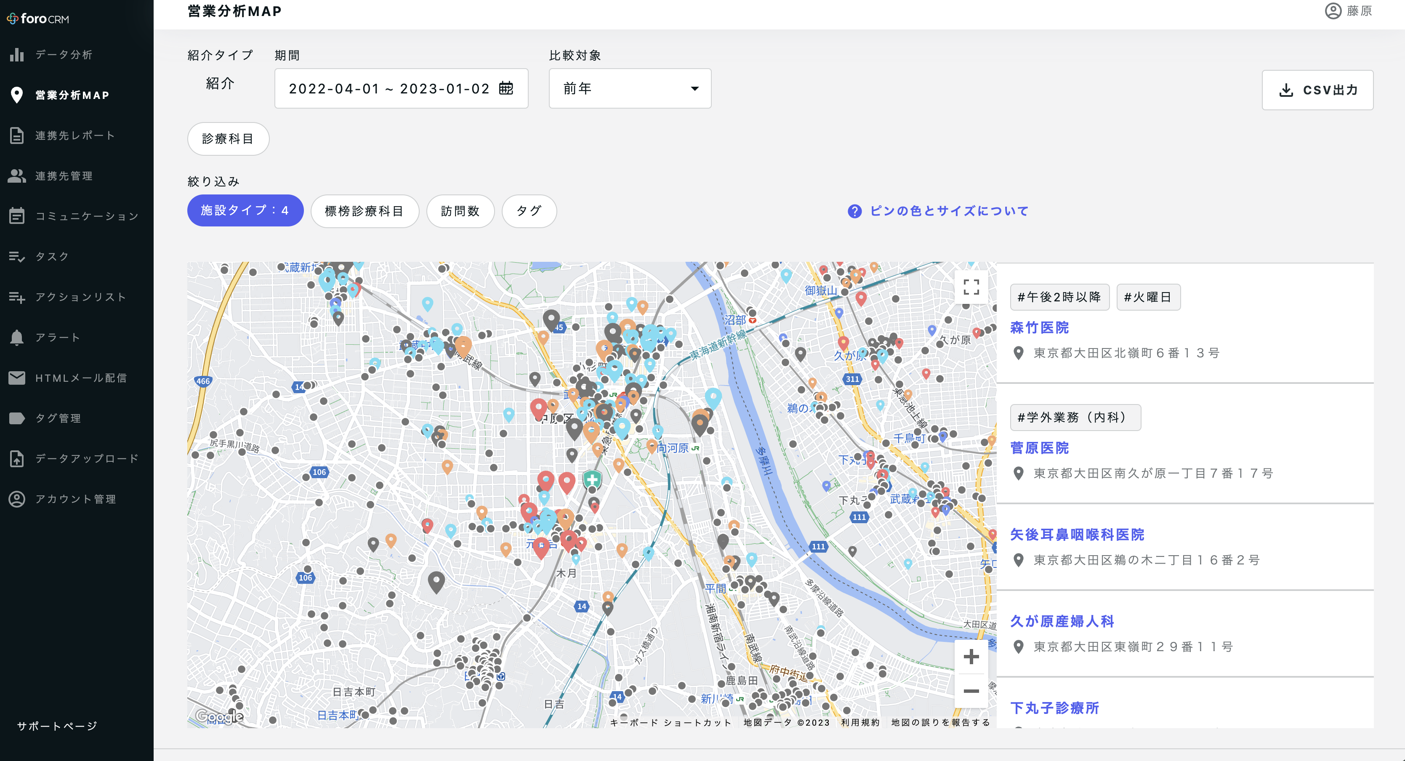This screenshot has height=761, width=1405.
Task: Go to 連携先レポート menu item
Action: coord(75,135)
